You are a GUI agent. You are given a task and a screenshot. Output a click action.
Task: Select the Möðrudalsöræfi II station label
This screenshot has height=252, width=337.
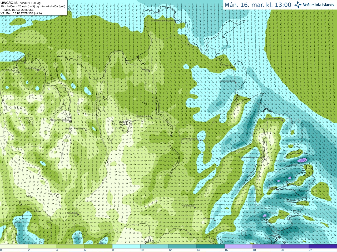click(x=191, y=139)
